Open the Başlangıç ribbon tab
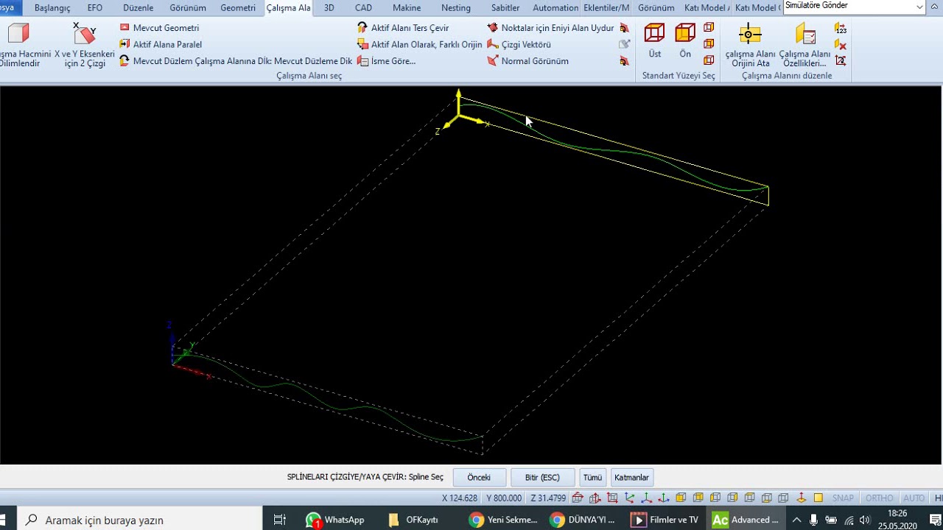 (52, 8)
